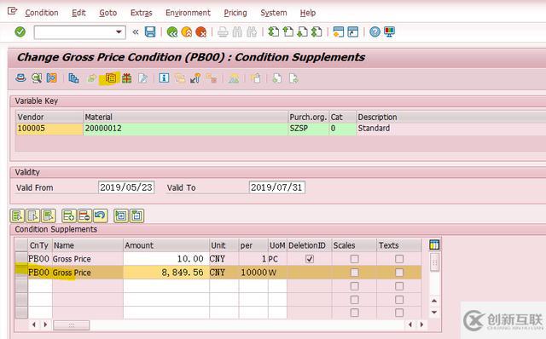Click the Scales column header
The width and height of the screenshot is (546, 339).
[354, 245]
